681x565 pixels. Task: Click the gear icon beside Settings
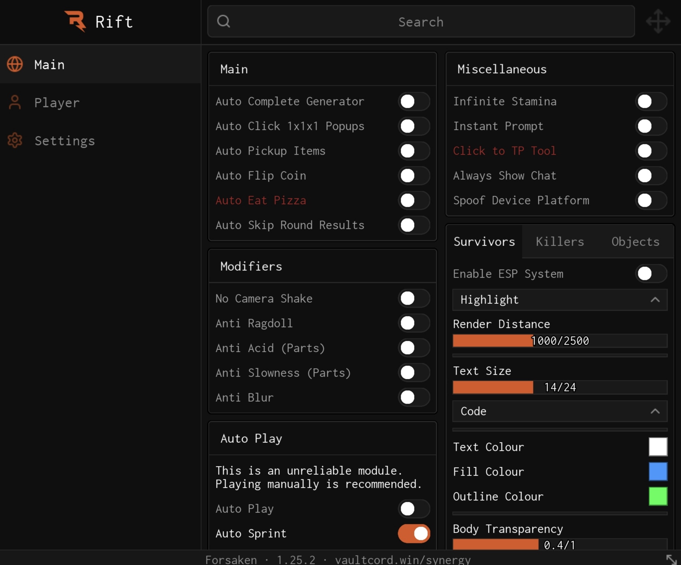pos(15,140)
